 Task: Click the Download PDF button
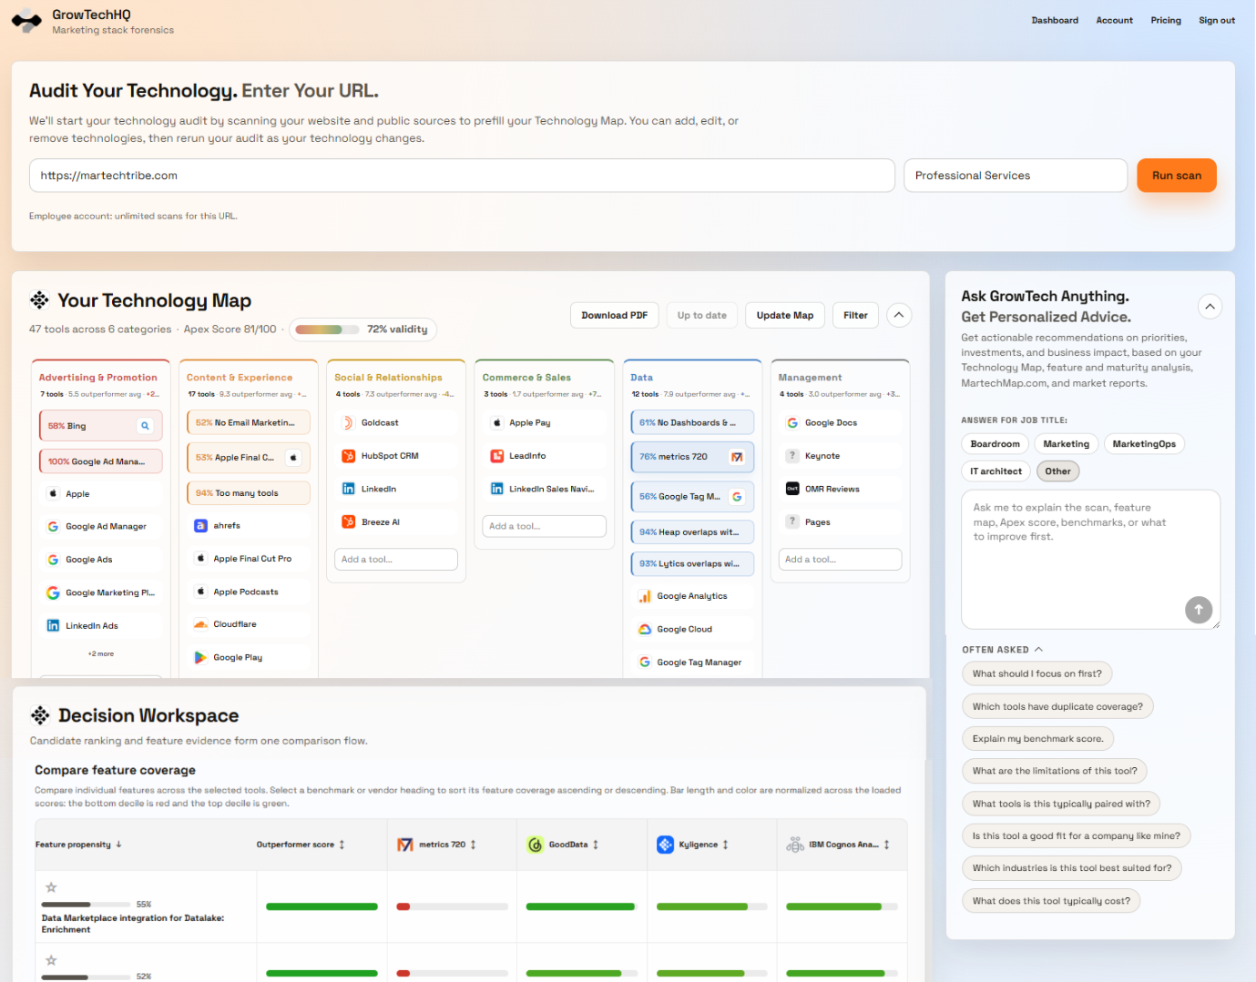[x=615, y=315]
